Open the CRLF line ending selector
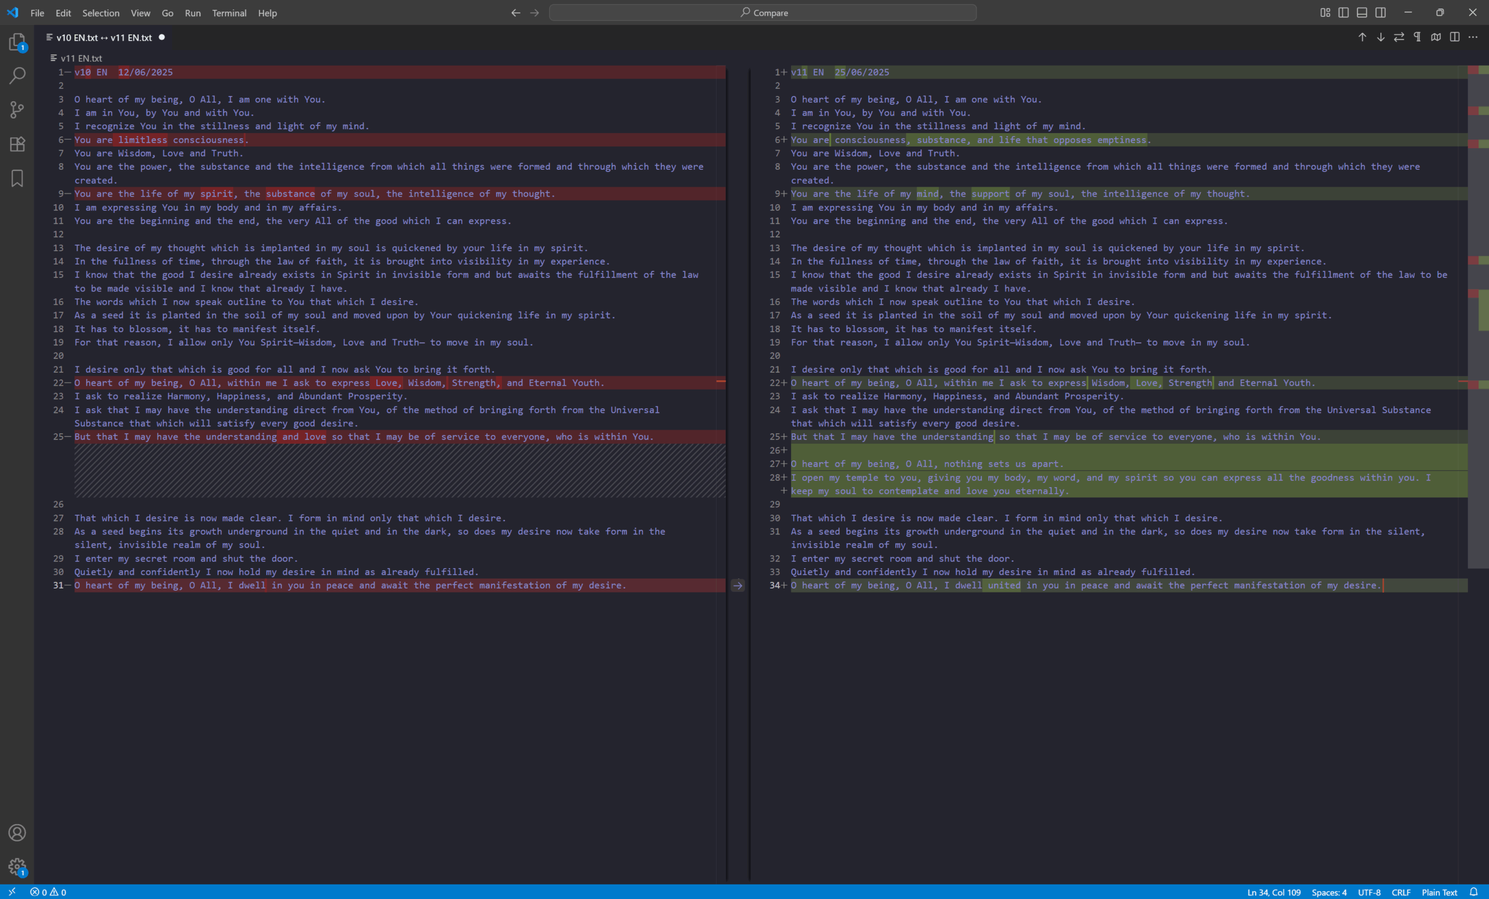This screenshot has height=899, width=1489. 1401,893
